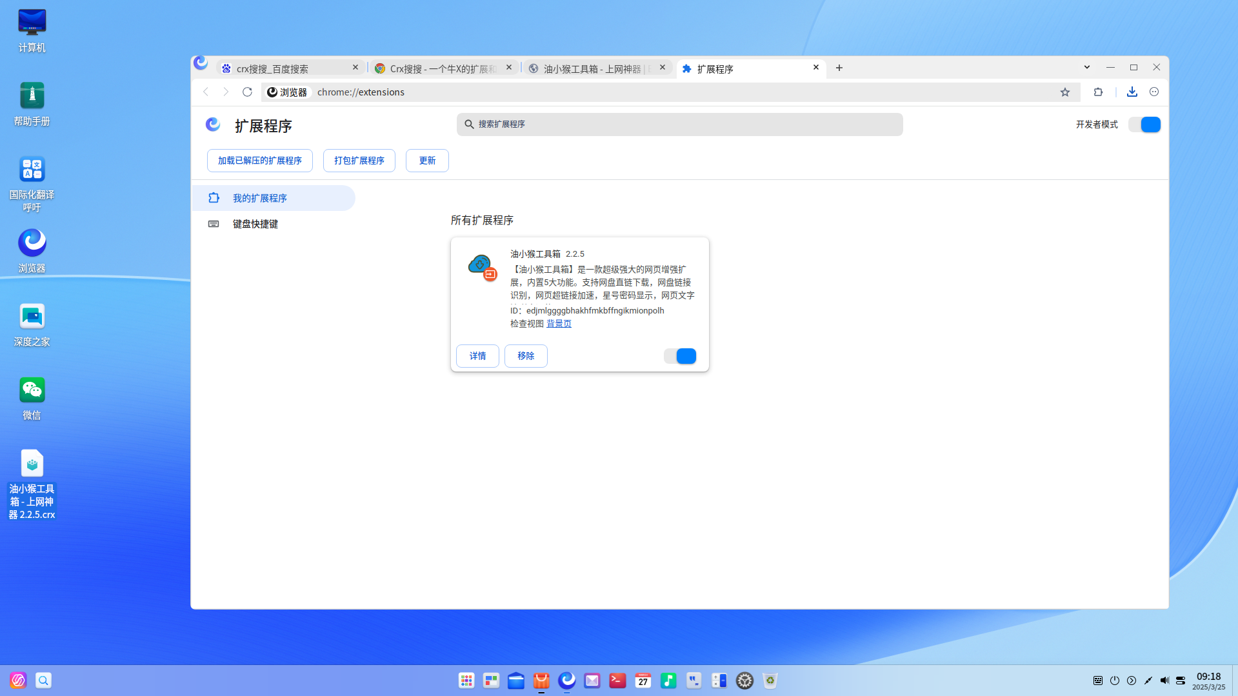Reload the extensions page
Viewport: 1238px width, 696px height.
(247, 92)
